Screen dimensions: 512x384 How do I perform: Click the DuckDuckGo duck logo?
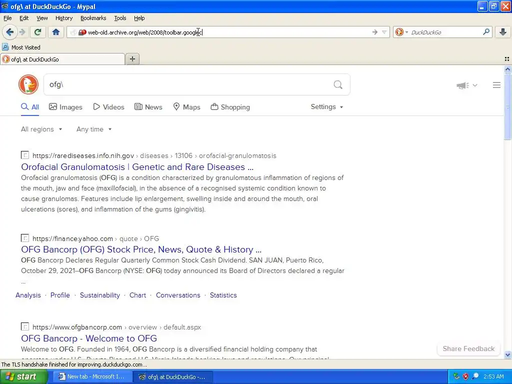28,84
